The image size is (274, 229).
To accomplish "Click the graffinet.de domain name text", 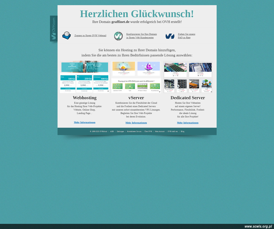I will (121, 22).
